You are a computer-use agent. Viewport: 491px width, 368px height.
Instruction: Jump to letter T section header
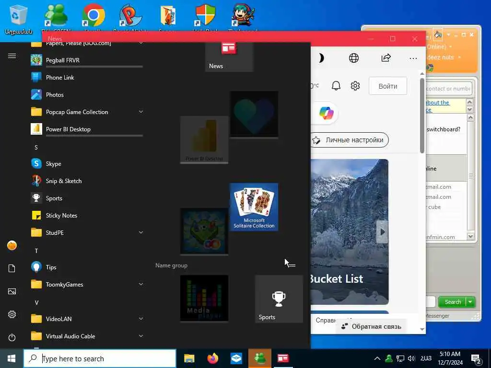coord(36,251)
